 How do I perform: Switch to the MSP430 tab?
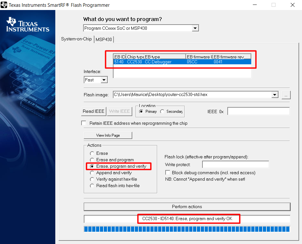coord(103,39)
